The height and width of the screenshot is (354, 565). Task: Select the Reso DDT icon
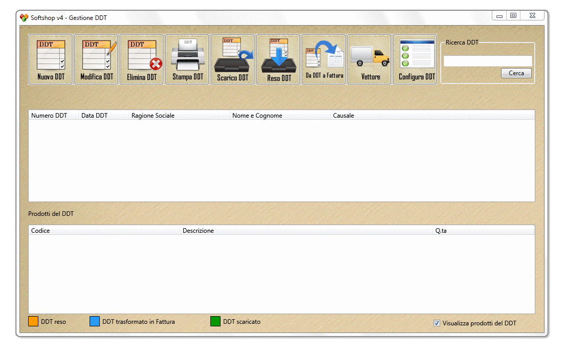[278, 59]
